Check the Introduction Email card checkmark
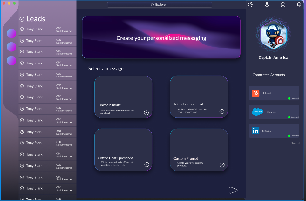306x201 pixels. (222, 111)
